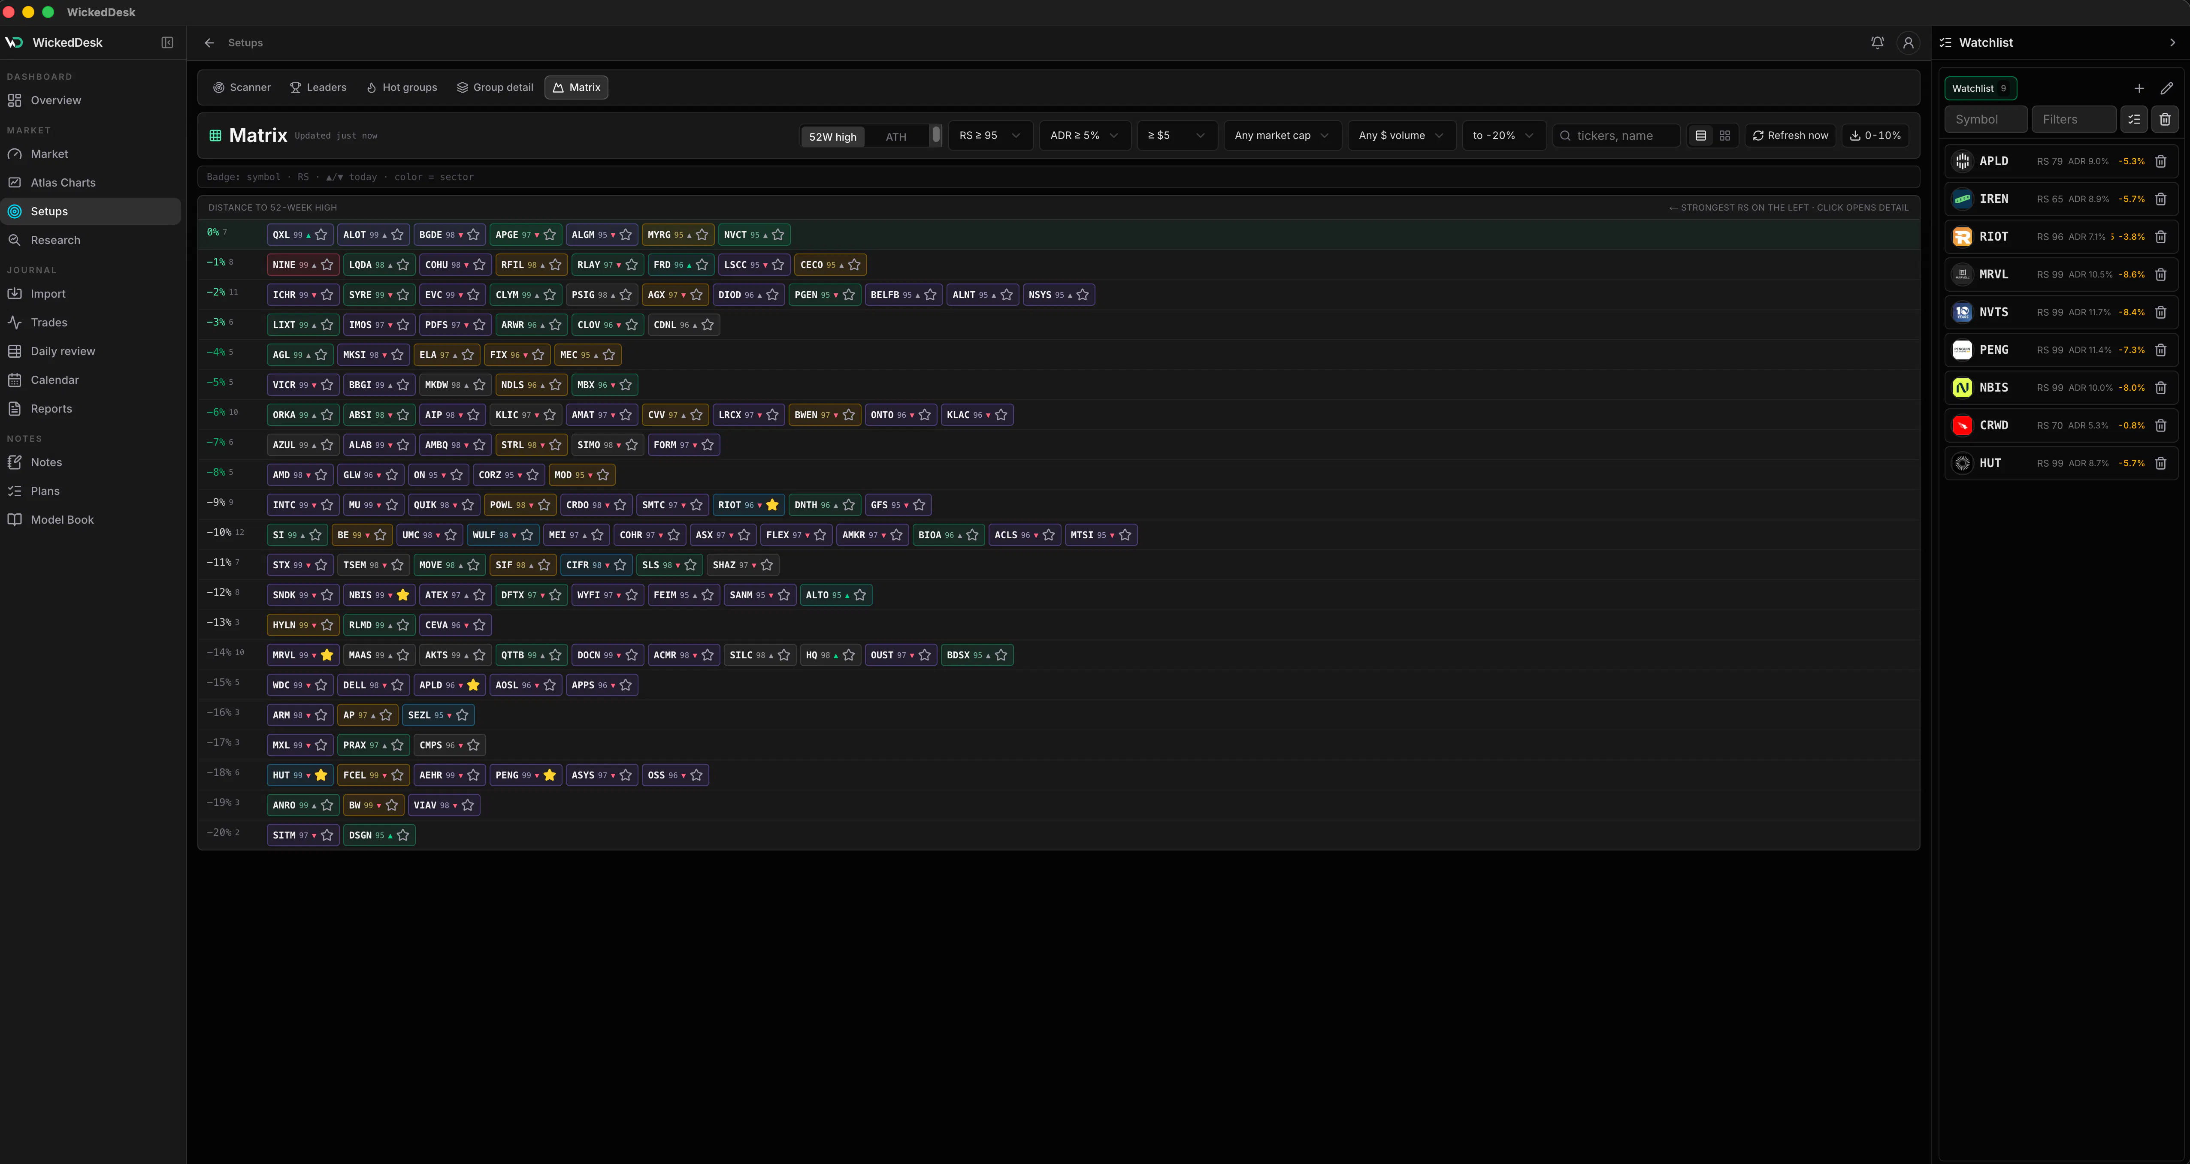Click the magnifier icon in the tickers search
2190x1164 pixels.
coord(1565,136)
